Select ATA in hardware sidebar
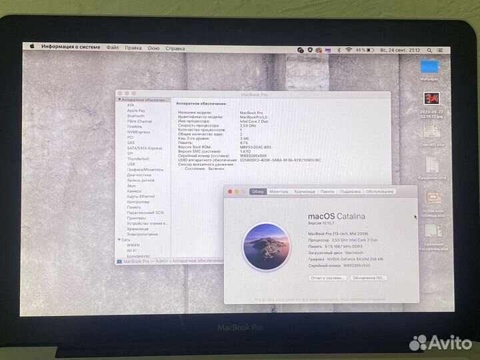 point(131,105)
